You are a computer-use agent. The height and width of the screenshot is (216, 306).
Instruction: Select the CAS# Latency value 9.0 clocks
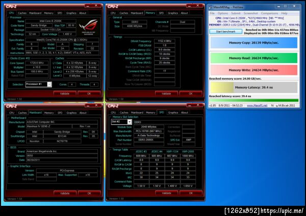(x=165, y=50)
